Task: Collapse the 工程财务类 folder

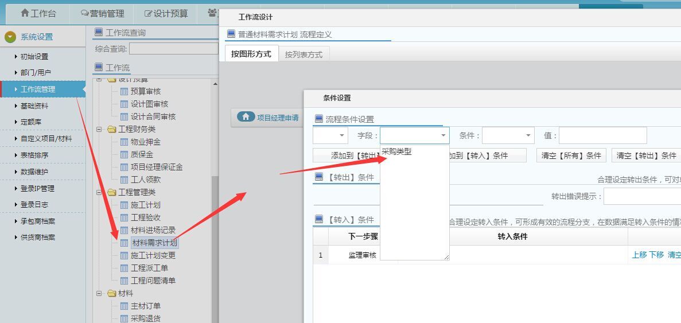Action: click(x=99, y=130)
